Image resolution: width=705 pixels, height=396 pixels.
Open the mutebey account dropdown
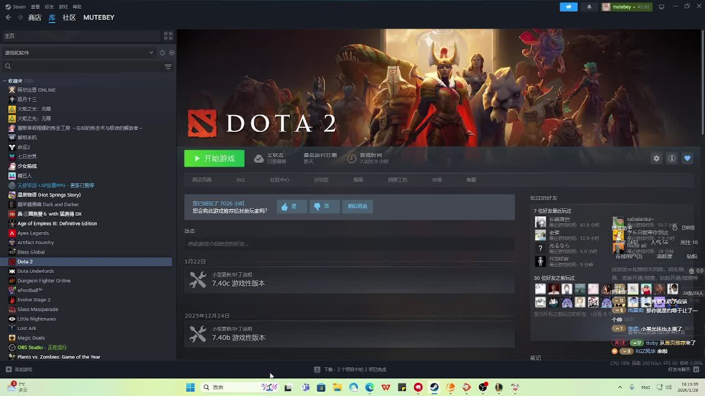click(x=627, y=7)
